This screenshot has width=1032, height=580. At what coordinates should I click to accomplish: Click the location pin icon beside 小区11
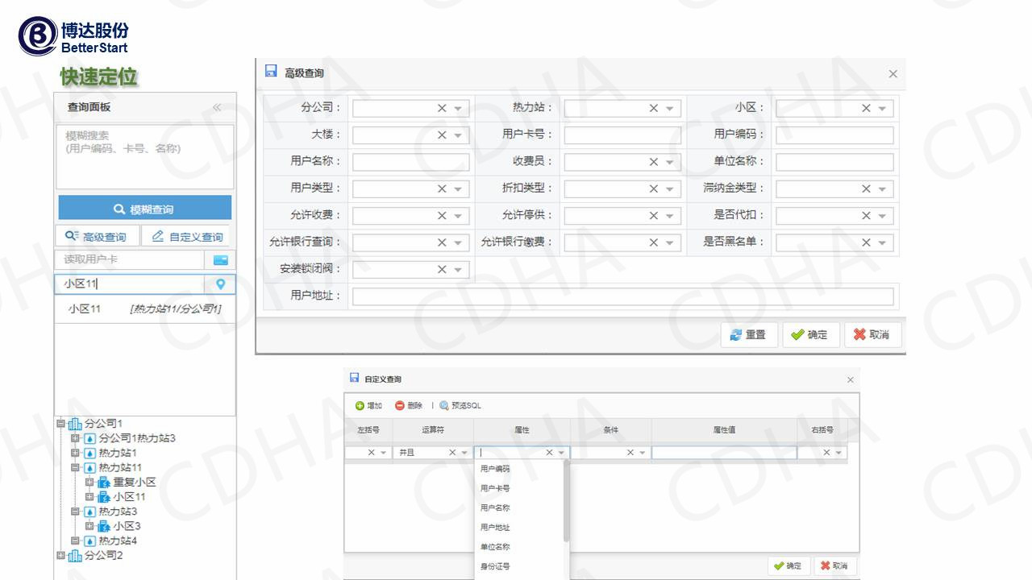click(x=220, y=284)
